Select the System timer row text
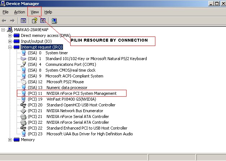Image resolution: width=226 pixels, height=161 pixels. click(48, 53)
